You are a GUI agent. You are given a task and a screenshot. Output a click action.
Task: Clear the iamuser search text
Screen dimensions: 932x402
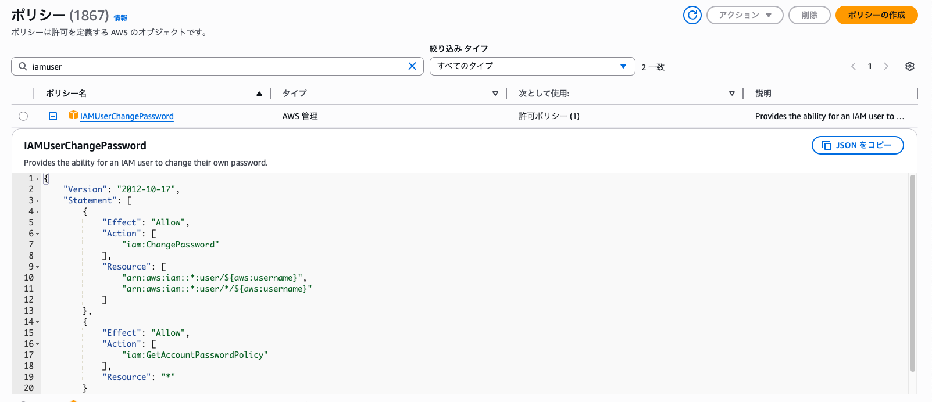pyautogui.click(x=412, y=66)
